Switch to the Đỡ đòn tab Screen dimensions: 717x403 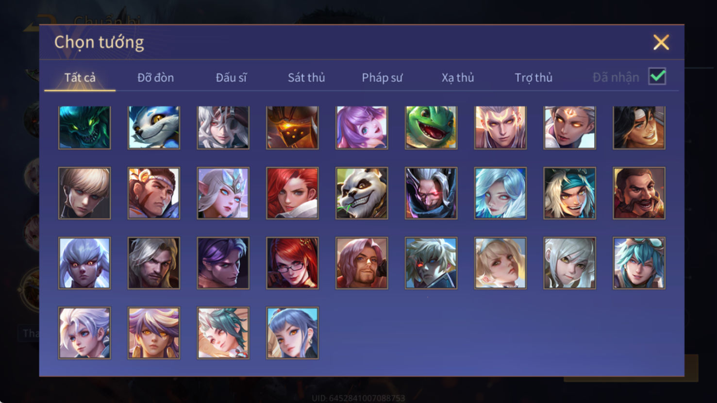pos(155,78)
